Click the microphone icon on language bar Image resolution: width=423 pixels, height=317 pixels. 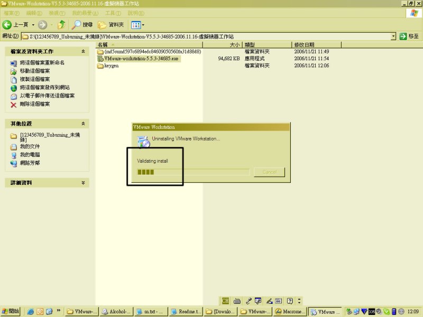pyautogui.click(x=249, y=301)
